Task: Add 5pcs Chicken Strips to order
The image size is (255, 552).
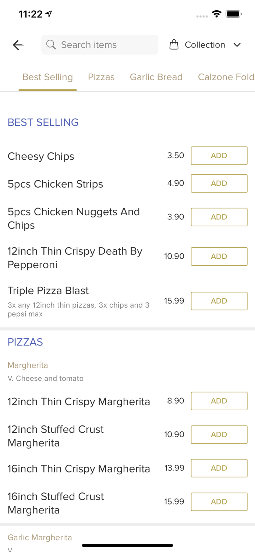Action: click(219, 183)
